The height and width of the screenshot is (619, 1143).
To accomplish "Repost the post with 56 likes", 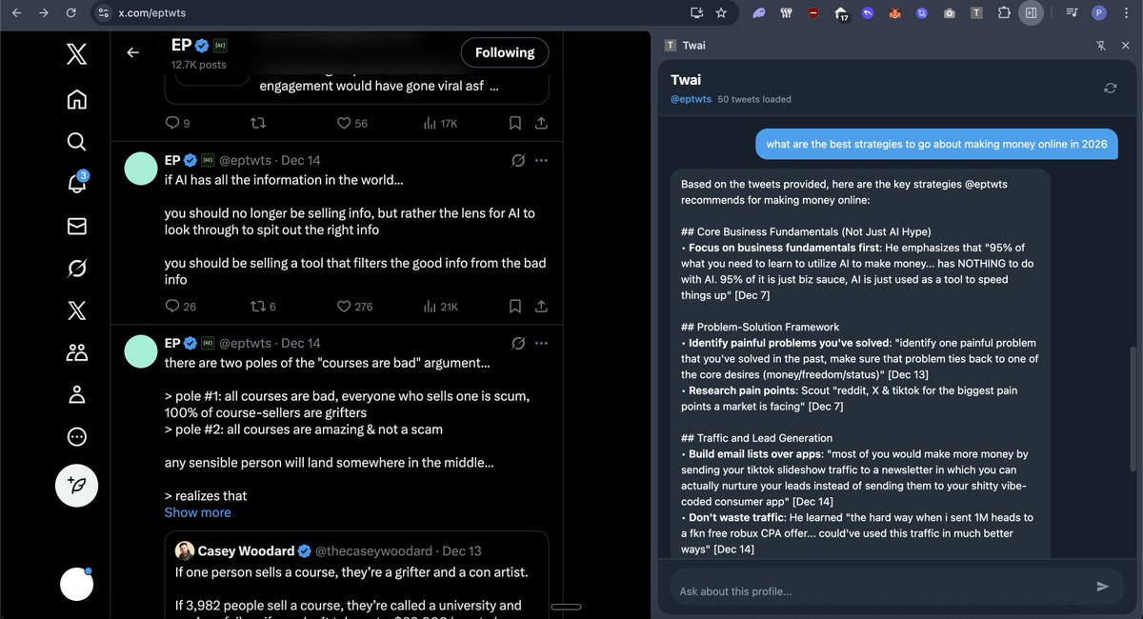I will coord(257,123).
